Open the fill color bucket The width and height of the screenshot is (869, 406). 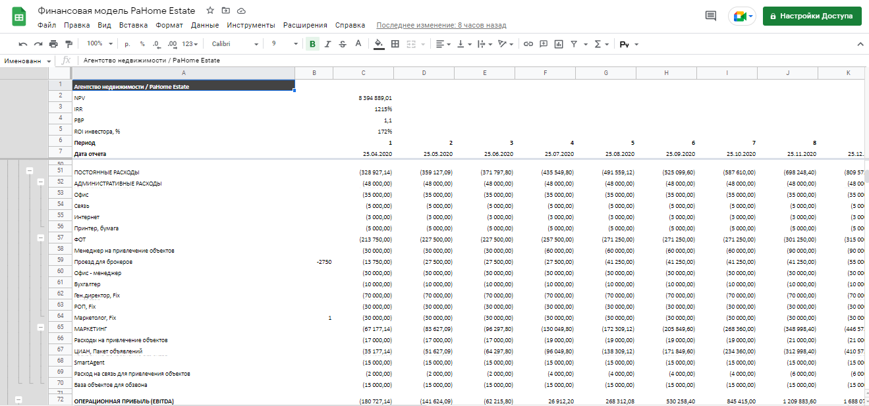tap(379, 44)
